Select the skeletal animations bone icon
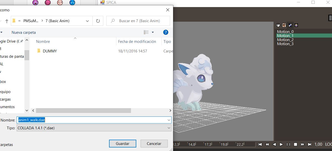This screenshot has height=151, width=332. (x=290, y=25)
